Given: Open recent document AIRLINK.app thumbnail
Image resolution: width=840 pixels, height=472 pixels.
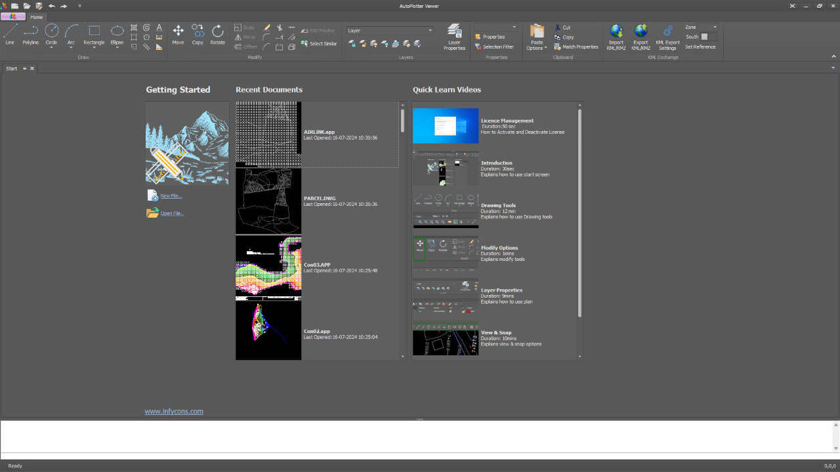Looking at the screenshot, I should pyautogui.click(x=268, y=134).
